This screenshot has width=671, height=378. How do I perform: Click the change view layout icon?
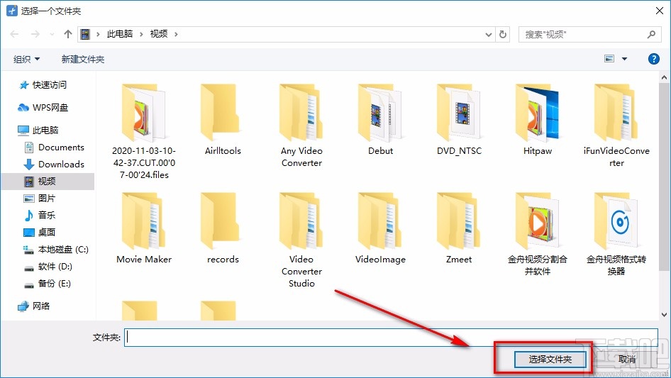tap(609, 59)
